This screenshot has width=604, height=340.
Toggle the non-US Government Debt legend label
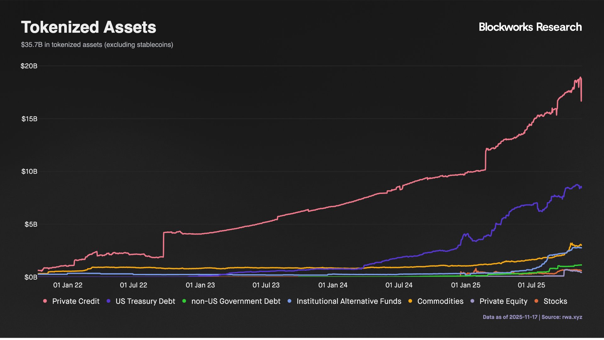click(236, 301)
